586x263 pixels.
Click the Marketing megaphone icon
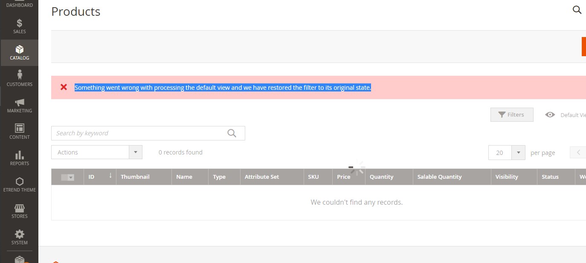click(x=19, y=105)
